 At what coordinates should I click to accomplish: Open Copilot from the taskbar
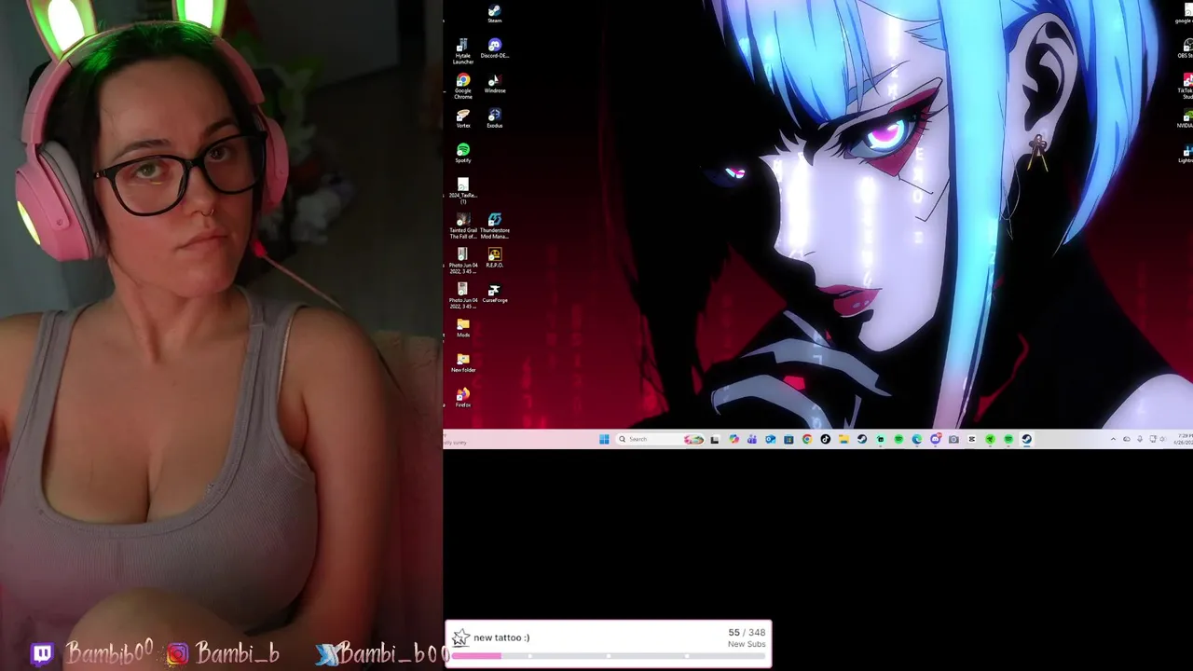(x=734, y=439)
